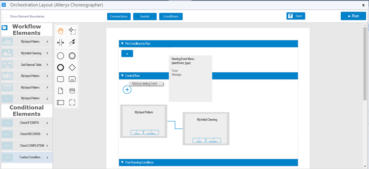Image resolution: width=369 pixels, height=169 pixels.
Task: Expand chevron next to Check IF EXISTS
Action: point(47,123)
